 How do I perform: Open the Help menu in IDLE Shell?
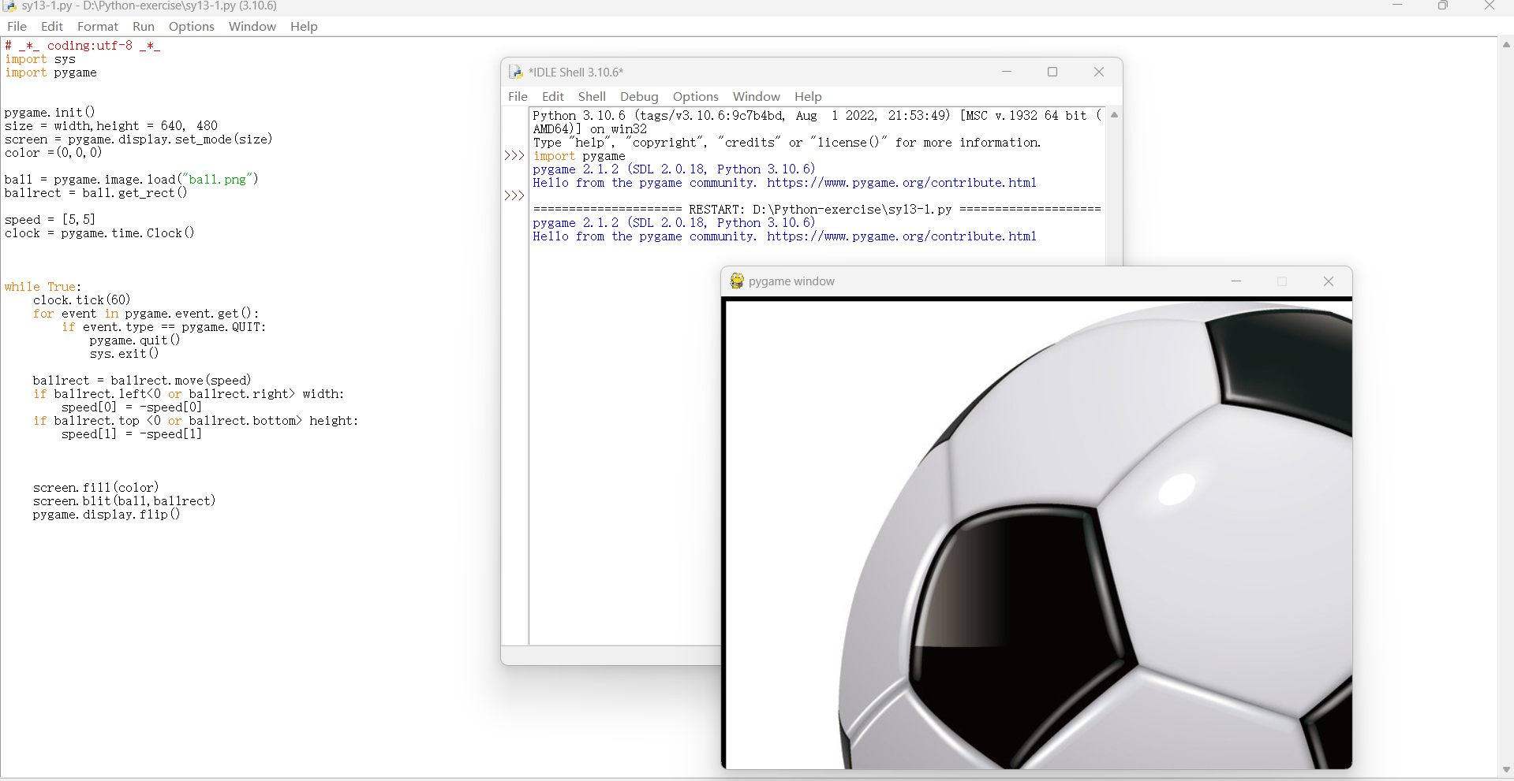pos(808,96)
